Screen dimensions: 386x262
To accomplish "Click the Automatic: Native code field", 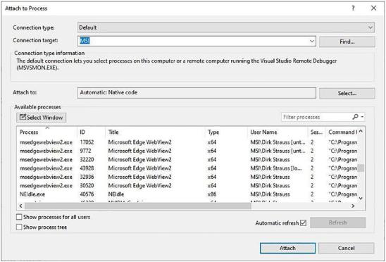I will tap(197, 93).
